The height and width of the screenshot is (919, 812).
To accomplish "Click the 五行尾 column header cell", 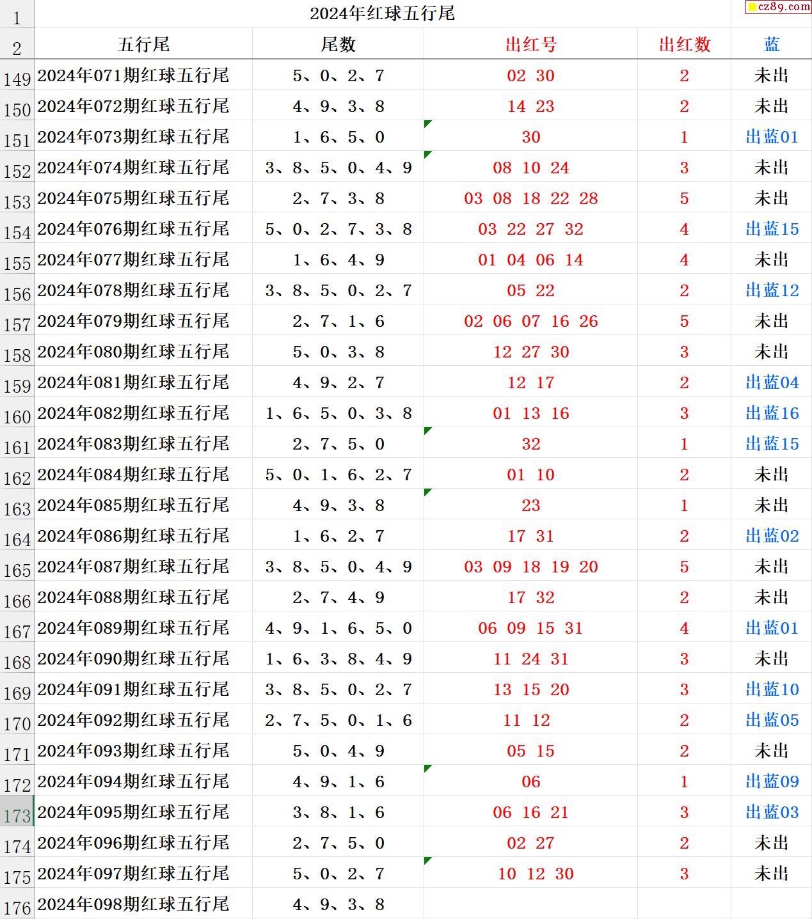I will click(143, 44).
